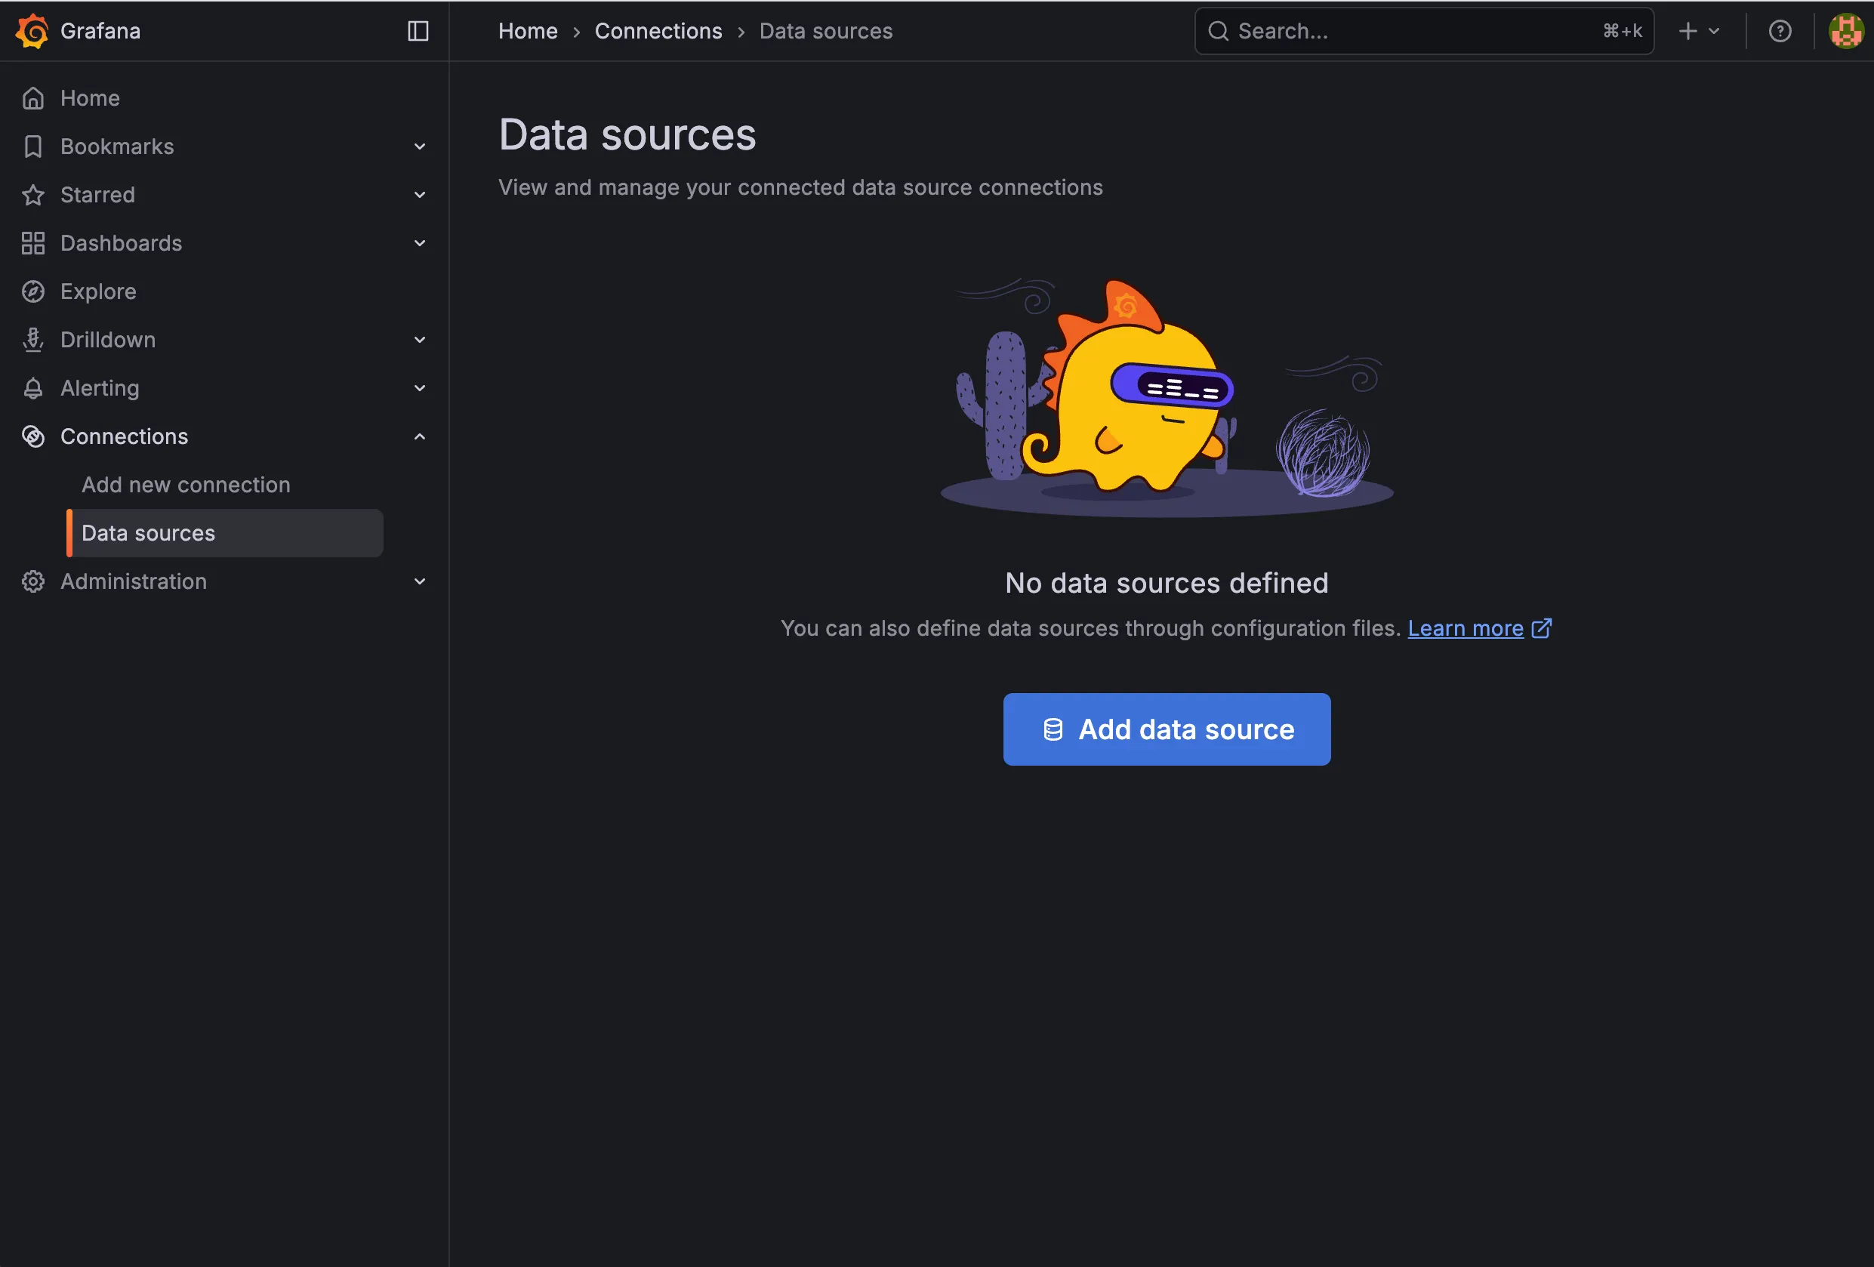
Task: Open the plus new-item dropdown
Action: coord(1698,31)
